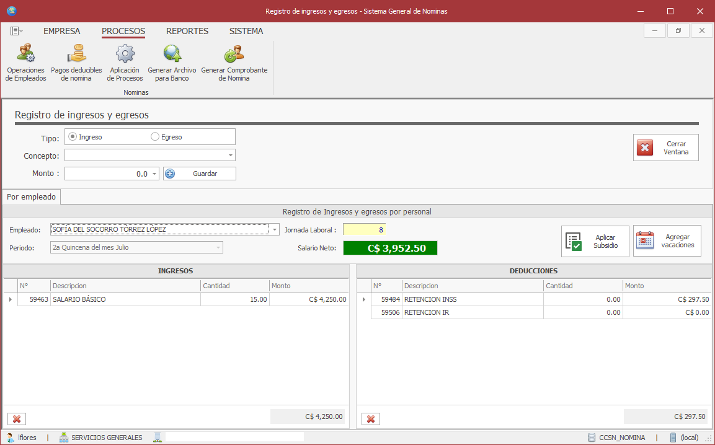Open Operaciones de Empleados
Image resolution: width=715 pixels, height=445 pixels.
click(x=25, y=63)
